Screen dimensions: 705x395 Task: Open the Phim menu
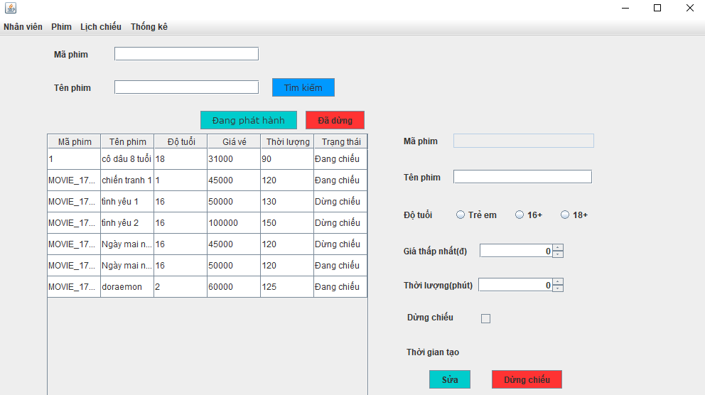tap(61, 27)
